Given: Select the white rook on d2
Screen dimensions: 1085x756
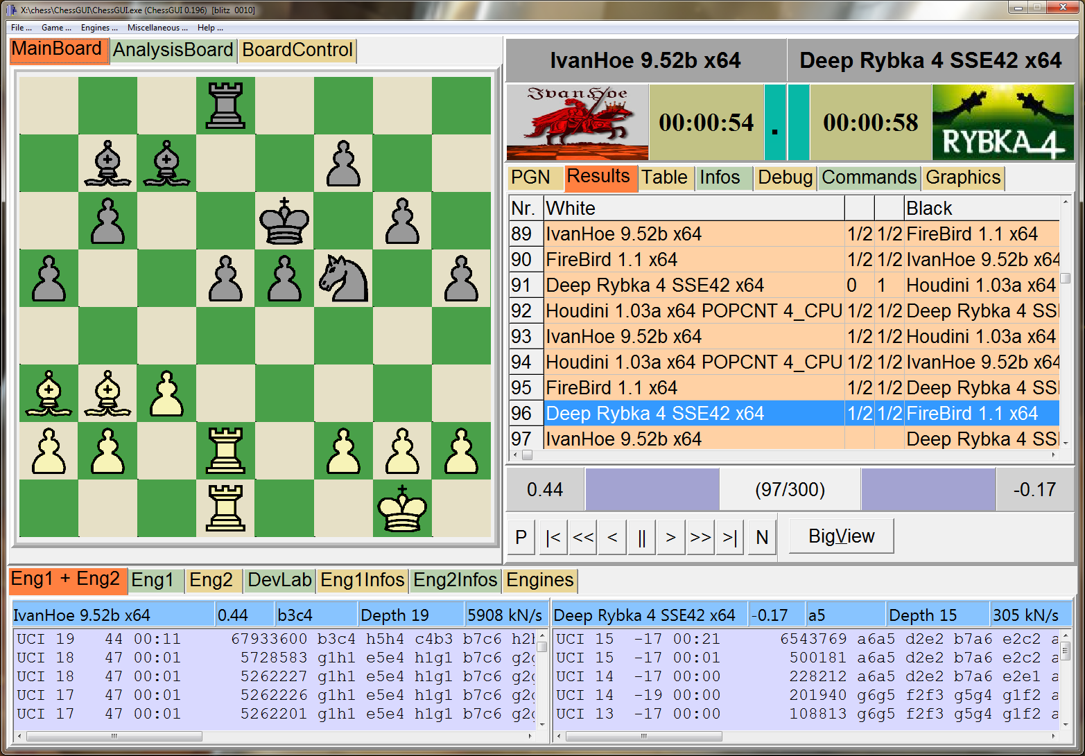Looking at the screenshot, I should [225, 450].
